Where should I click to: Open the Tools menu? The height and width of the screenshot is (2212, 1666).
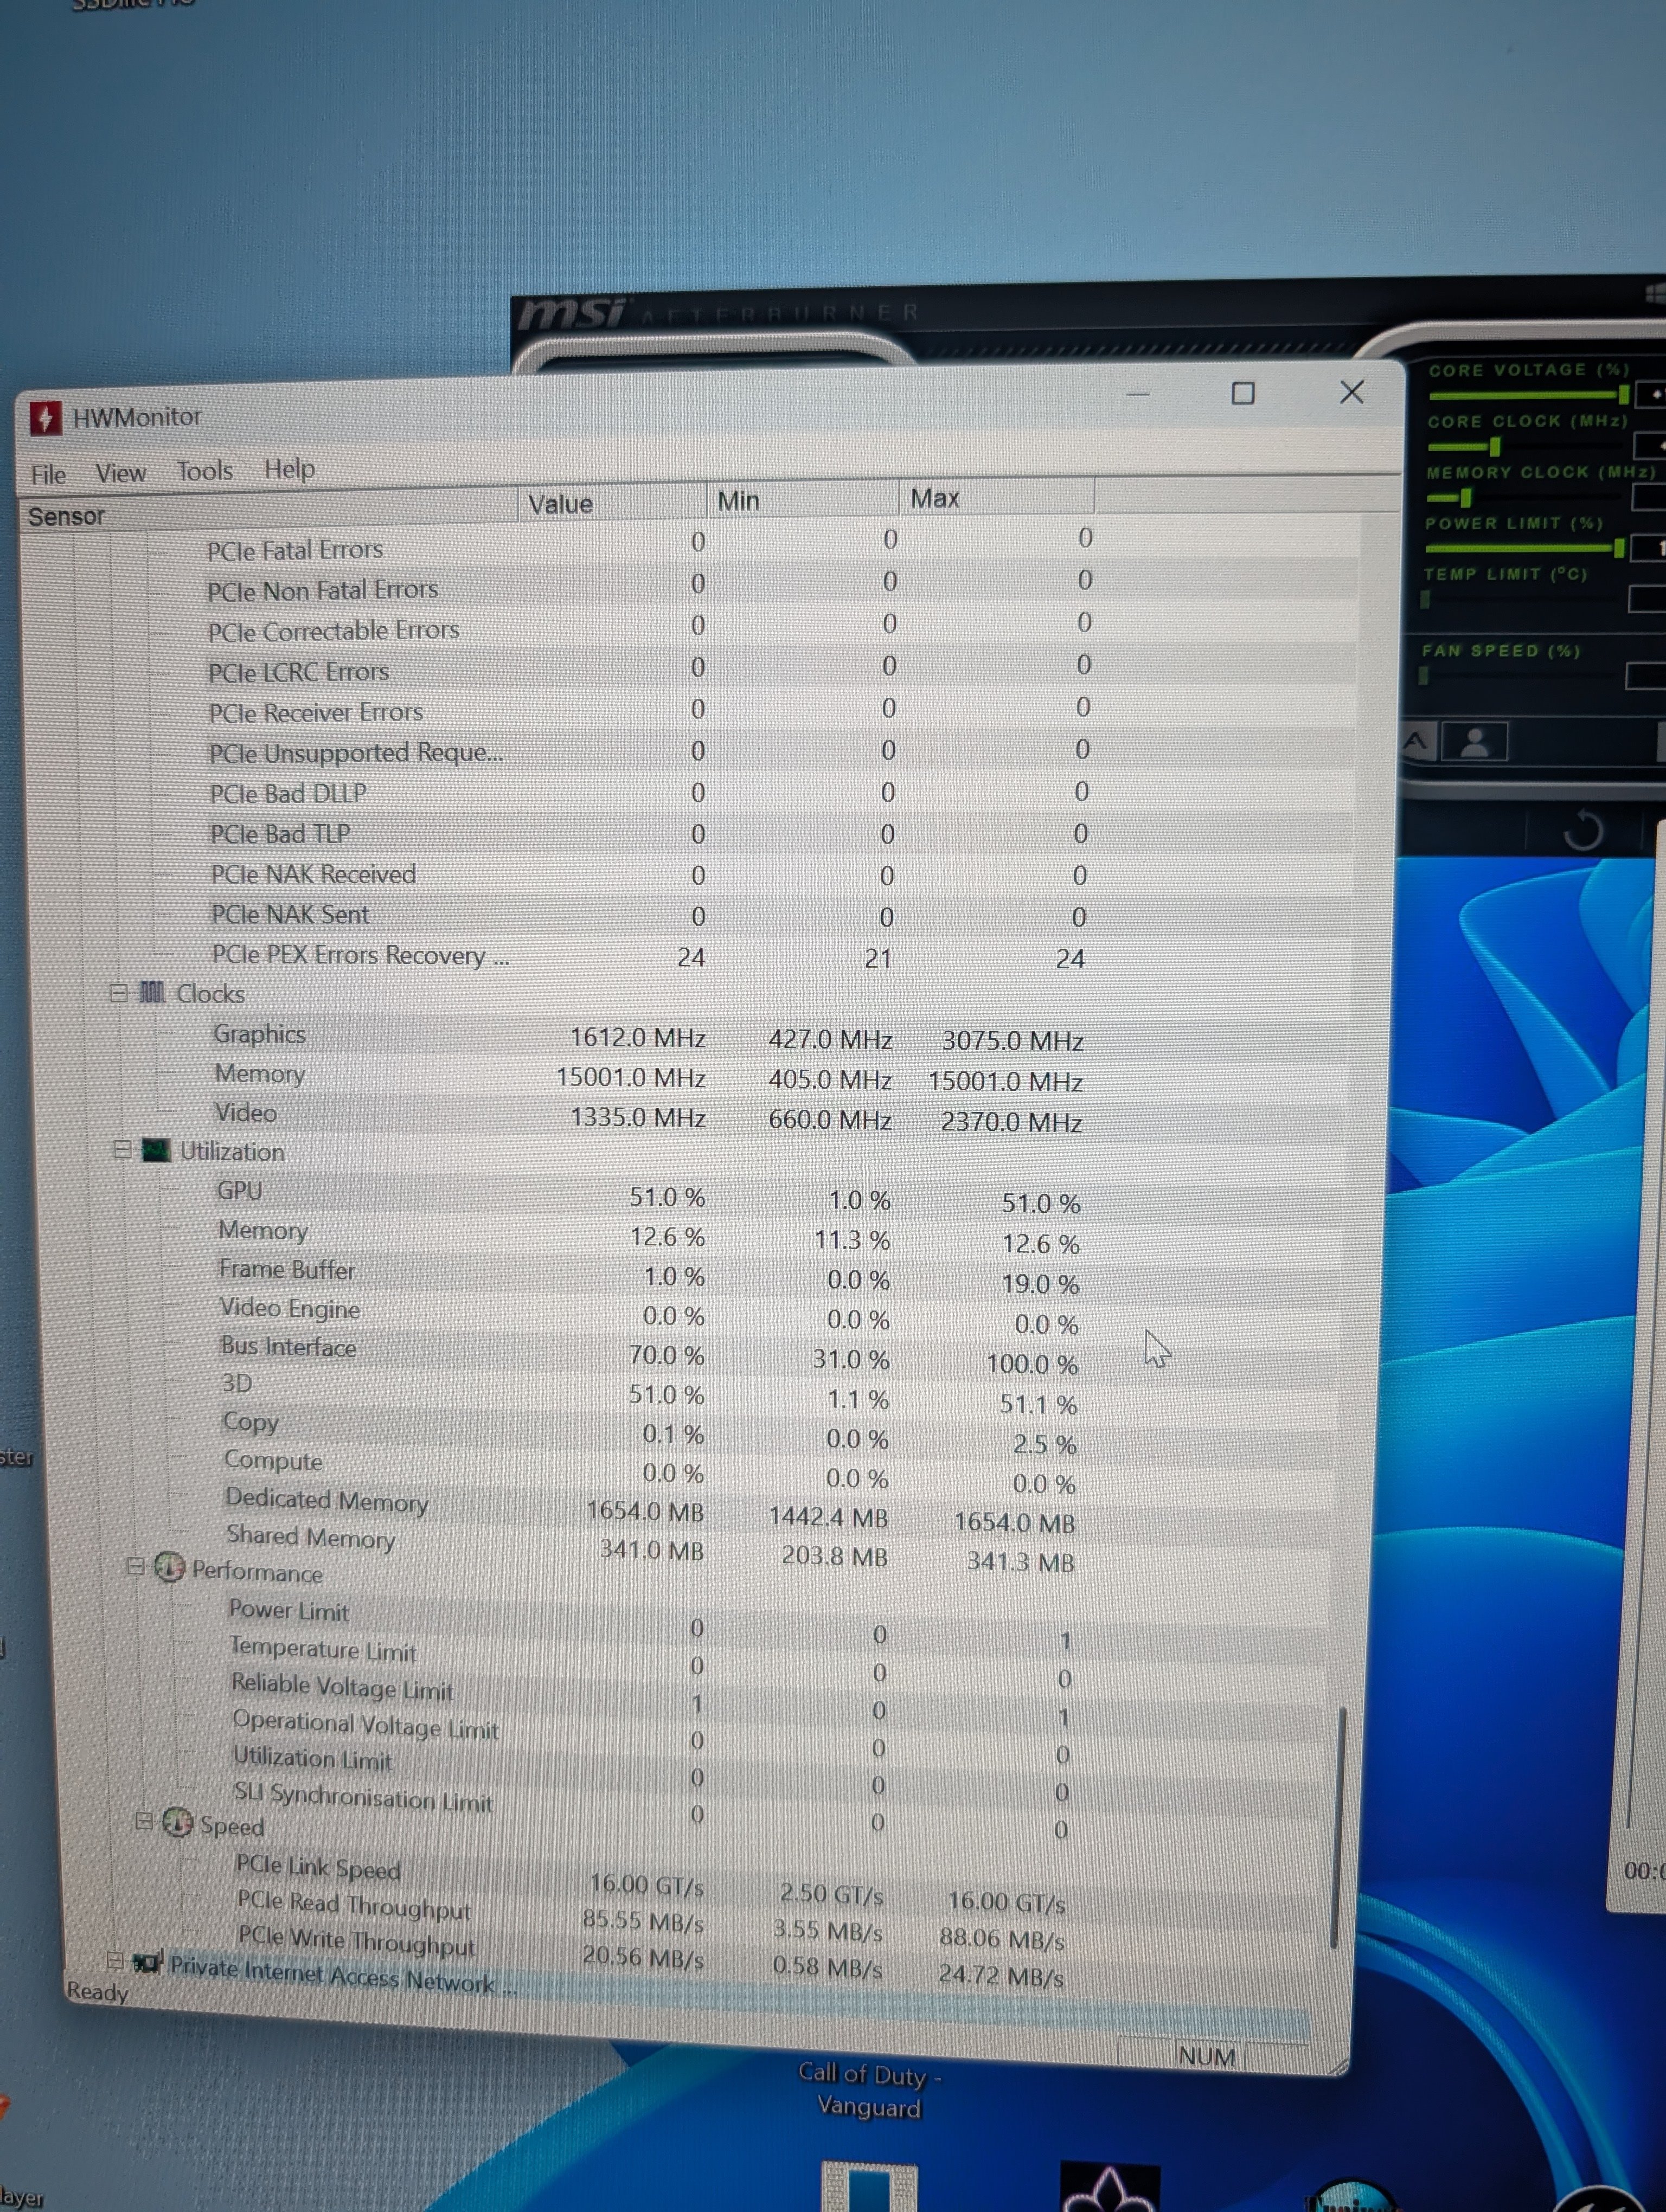click(204, 471)
